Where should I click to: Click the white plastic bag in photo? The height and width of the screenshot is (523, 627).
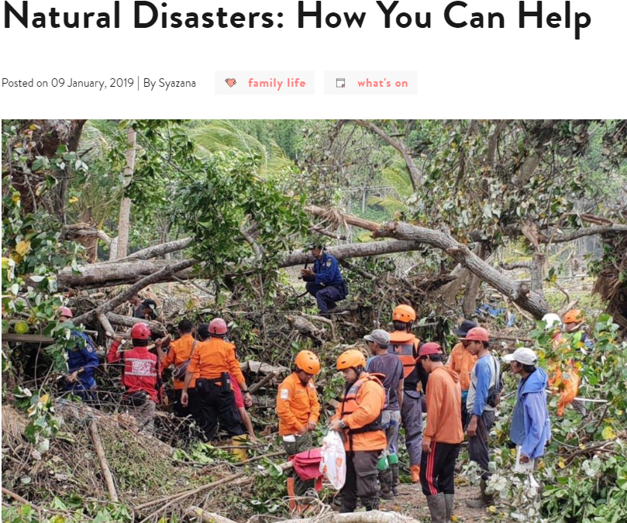(x=332, y=459)
